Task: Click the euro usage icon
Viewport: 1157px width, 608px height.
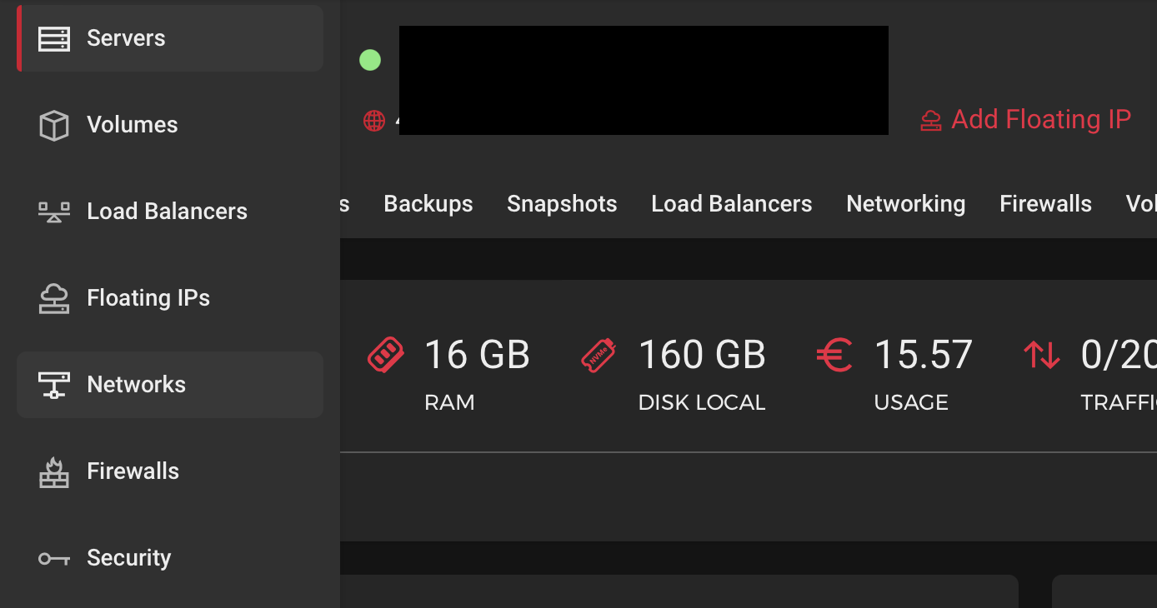Action: click(x=834, y=356)
